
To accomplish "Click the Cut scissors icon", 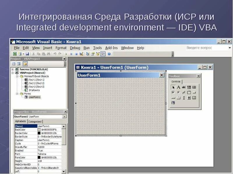I will pyautogui.click(x=33, y=54).
